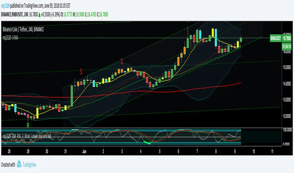This screenshot has height=173, width=294.
Task: Click the high value H:16.9060
Action: click(79, 14)
